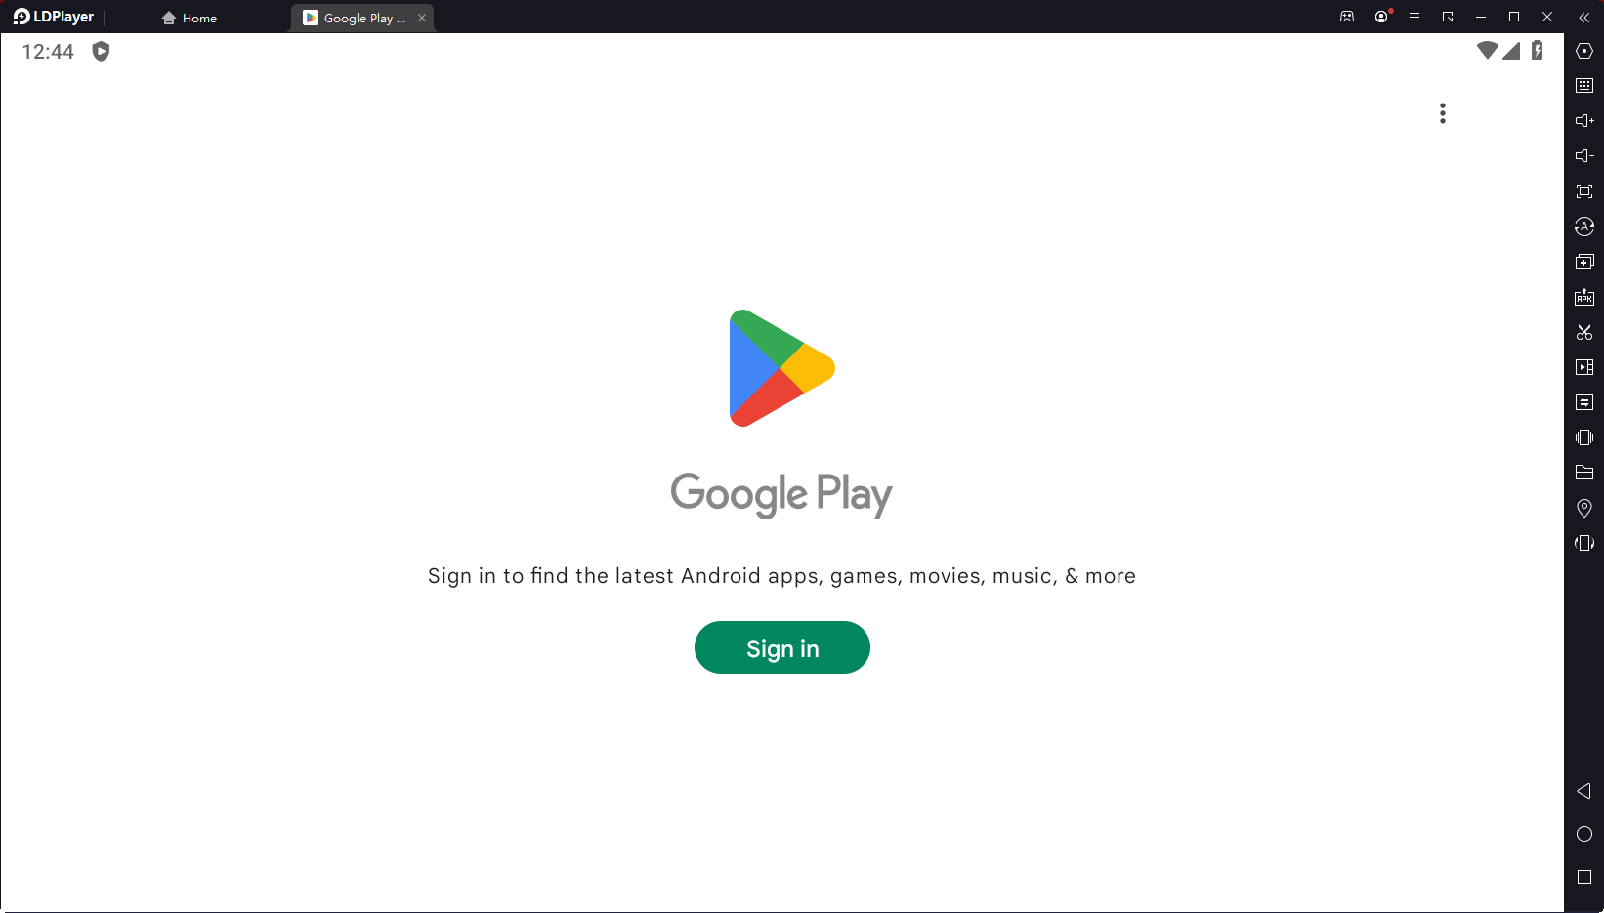Click the cellular signal status icon
Viewport: 1604px width, 913px height.
tap(1511, 50)
